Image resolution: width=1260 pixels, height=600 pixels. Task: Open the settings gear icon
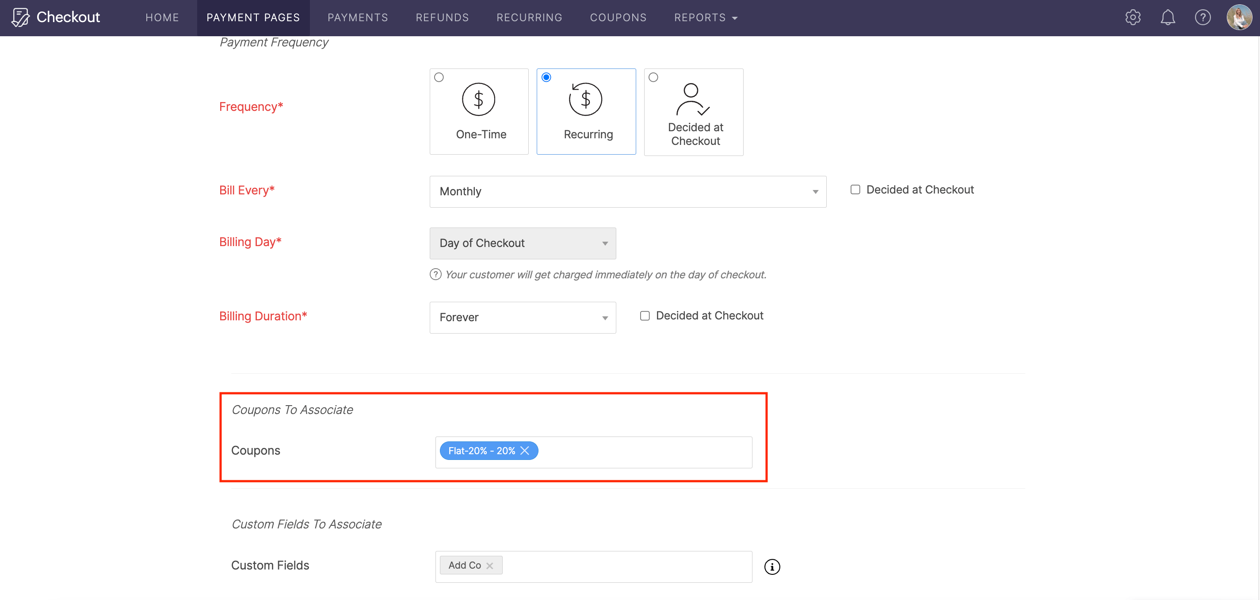pos(1133,17)
